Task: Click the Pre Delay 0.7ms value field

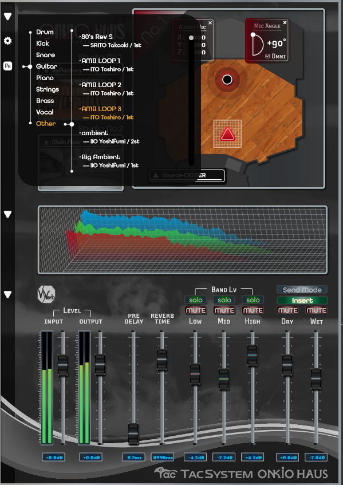Action: coord(133,457)
